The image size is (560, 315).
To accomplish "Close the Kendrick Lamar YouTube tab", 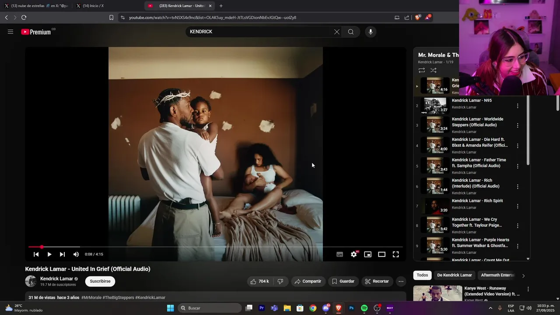I will pos(210,6).
